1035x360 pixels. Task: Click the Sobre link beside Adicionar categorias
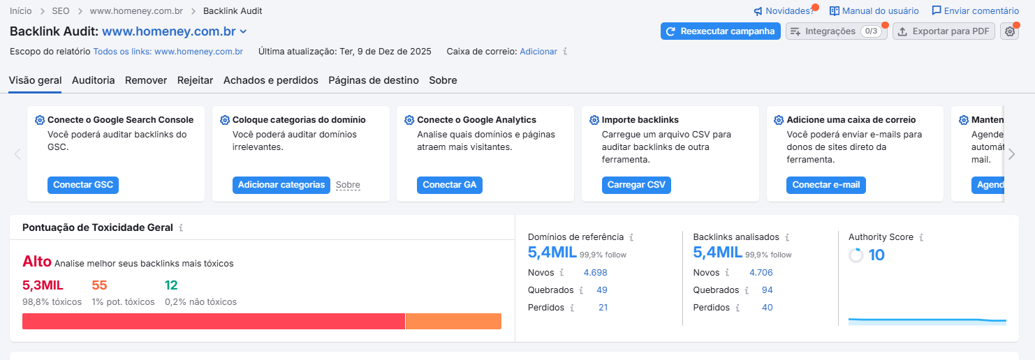point(348,185)
